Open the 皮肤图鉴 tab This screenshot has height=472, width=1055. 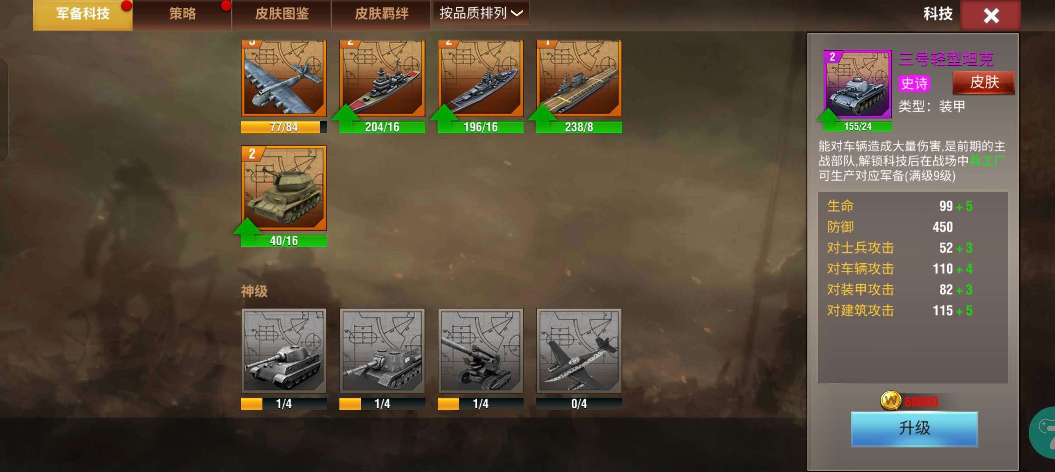[x=282, y=14]
